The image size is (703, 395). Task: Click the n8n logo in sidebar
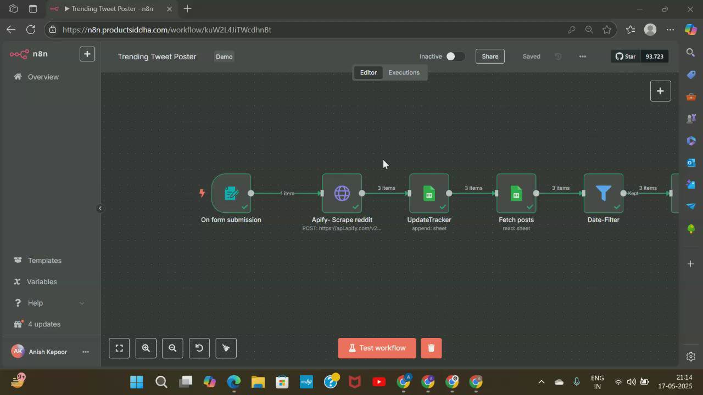(29, 54)
